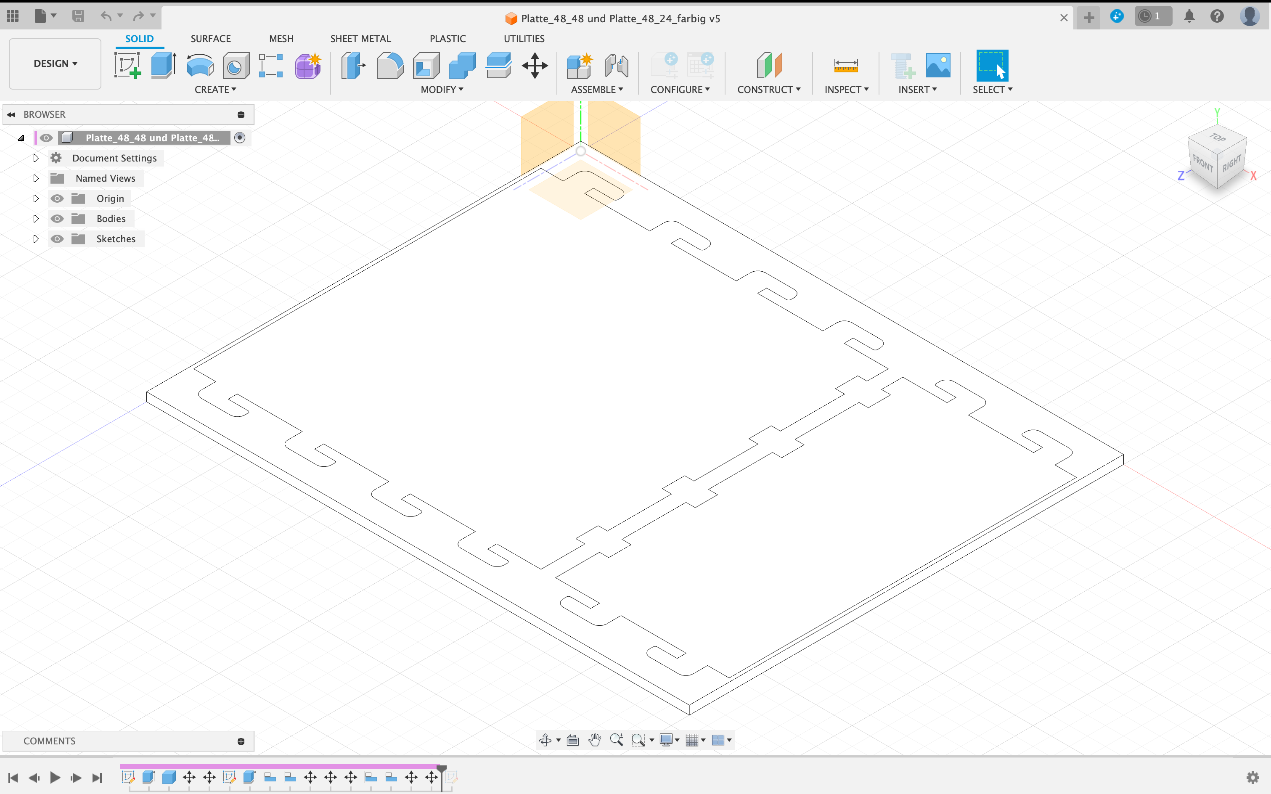Viewport: 1271px width, 794px height.
Task: Expand the Sketches tree item
Action: click(x=35, y=239)
